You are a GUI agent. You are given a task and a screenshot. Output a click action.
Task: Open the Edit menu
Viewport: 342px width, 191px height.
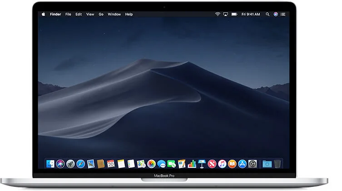[x=79, y=14]
